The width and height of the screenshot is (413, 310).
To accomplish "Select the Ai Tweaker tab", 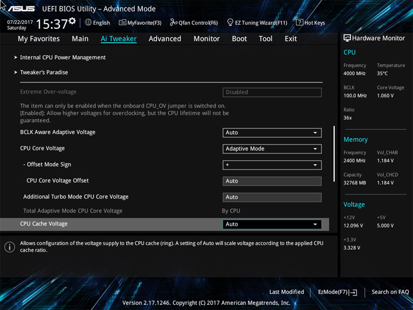I will (x=119, y=39).
